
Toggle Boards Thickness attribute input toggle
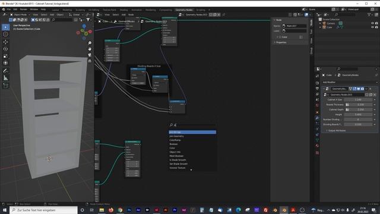[x=347, y=105]
